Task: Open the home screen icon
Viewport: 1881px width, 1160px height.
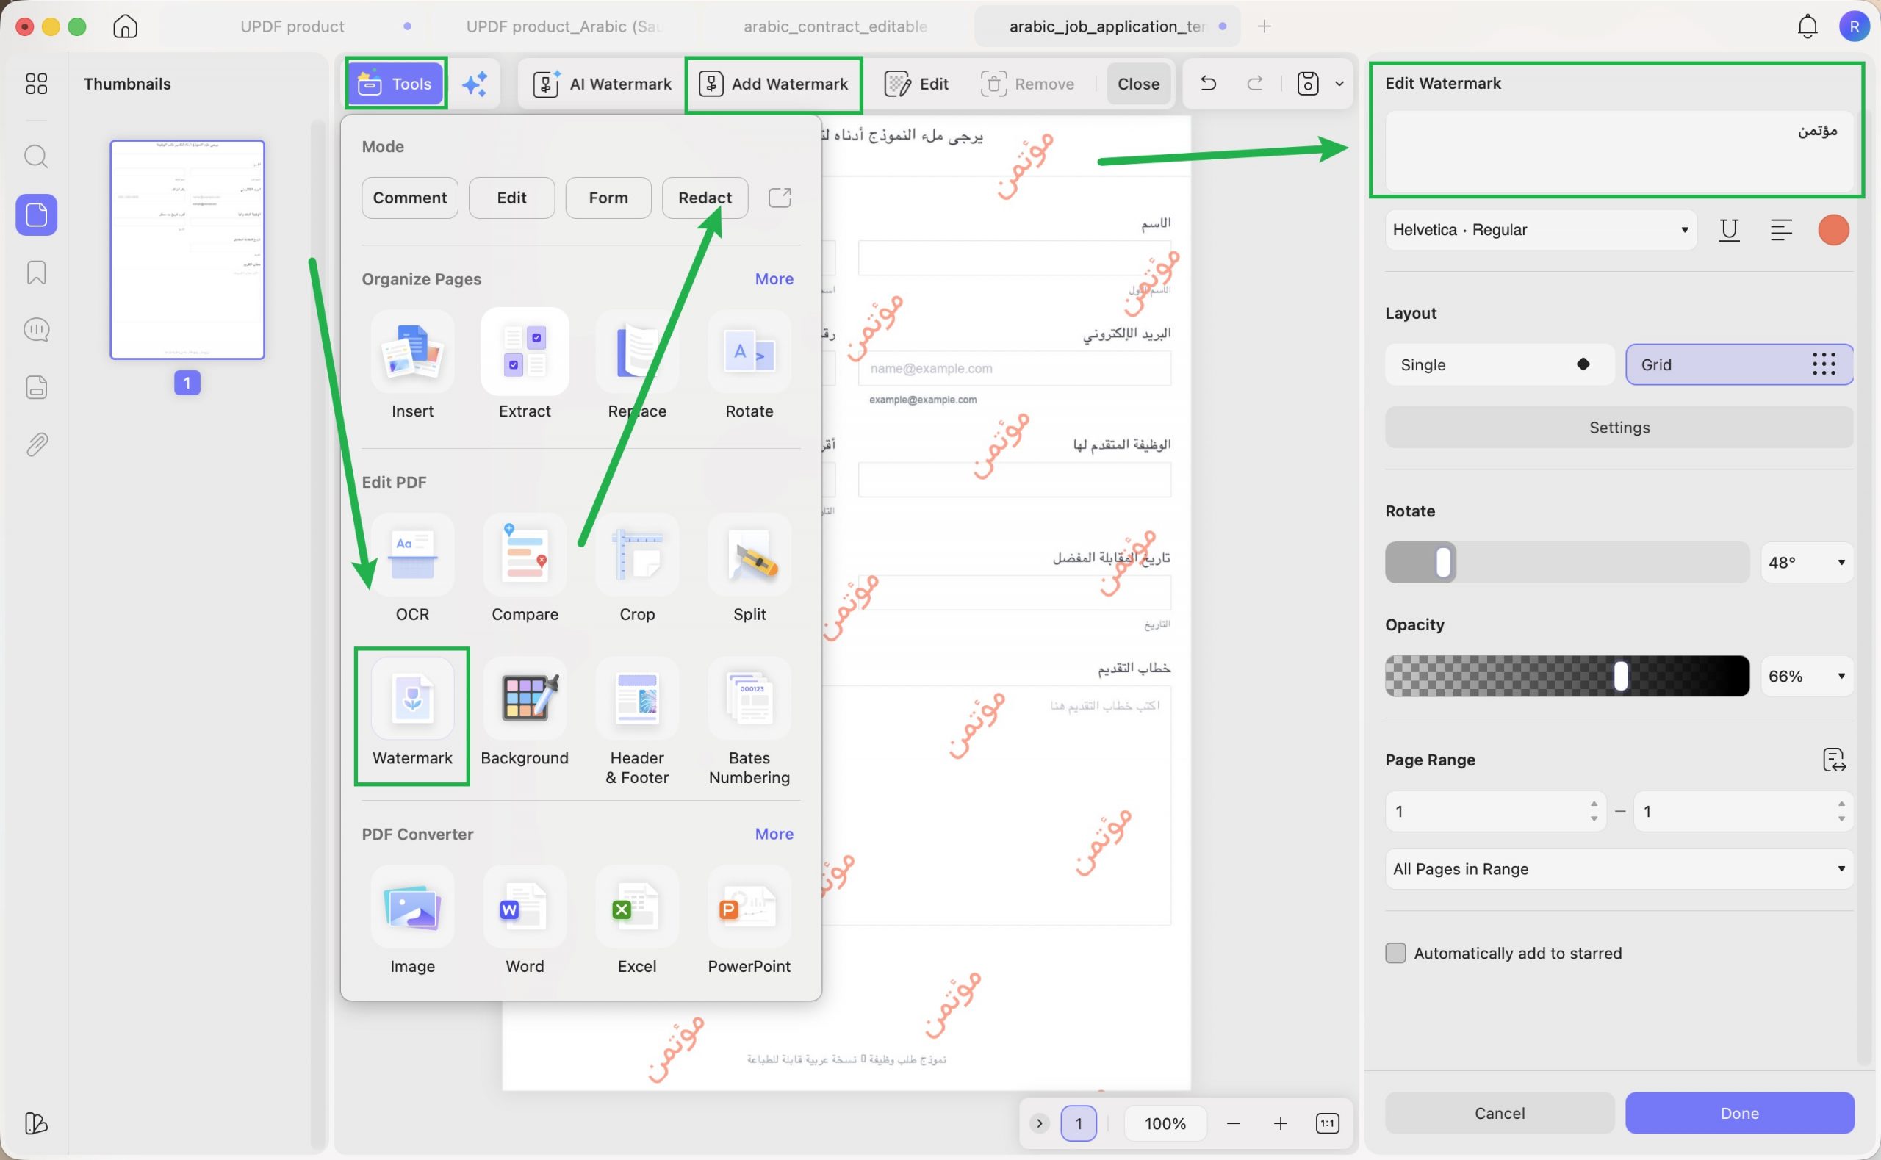Action: (x=125, y=26)
